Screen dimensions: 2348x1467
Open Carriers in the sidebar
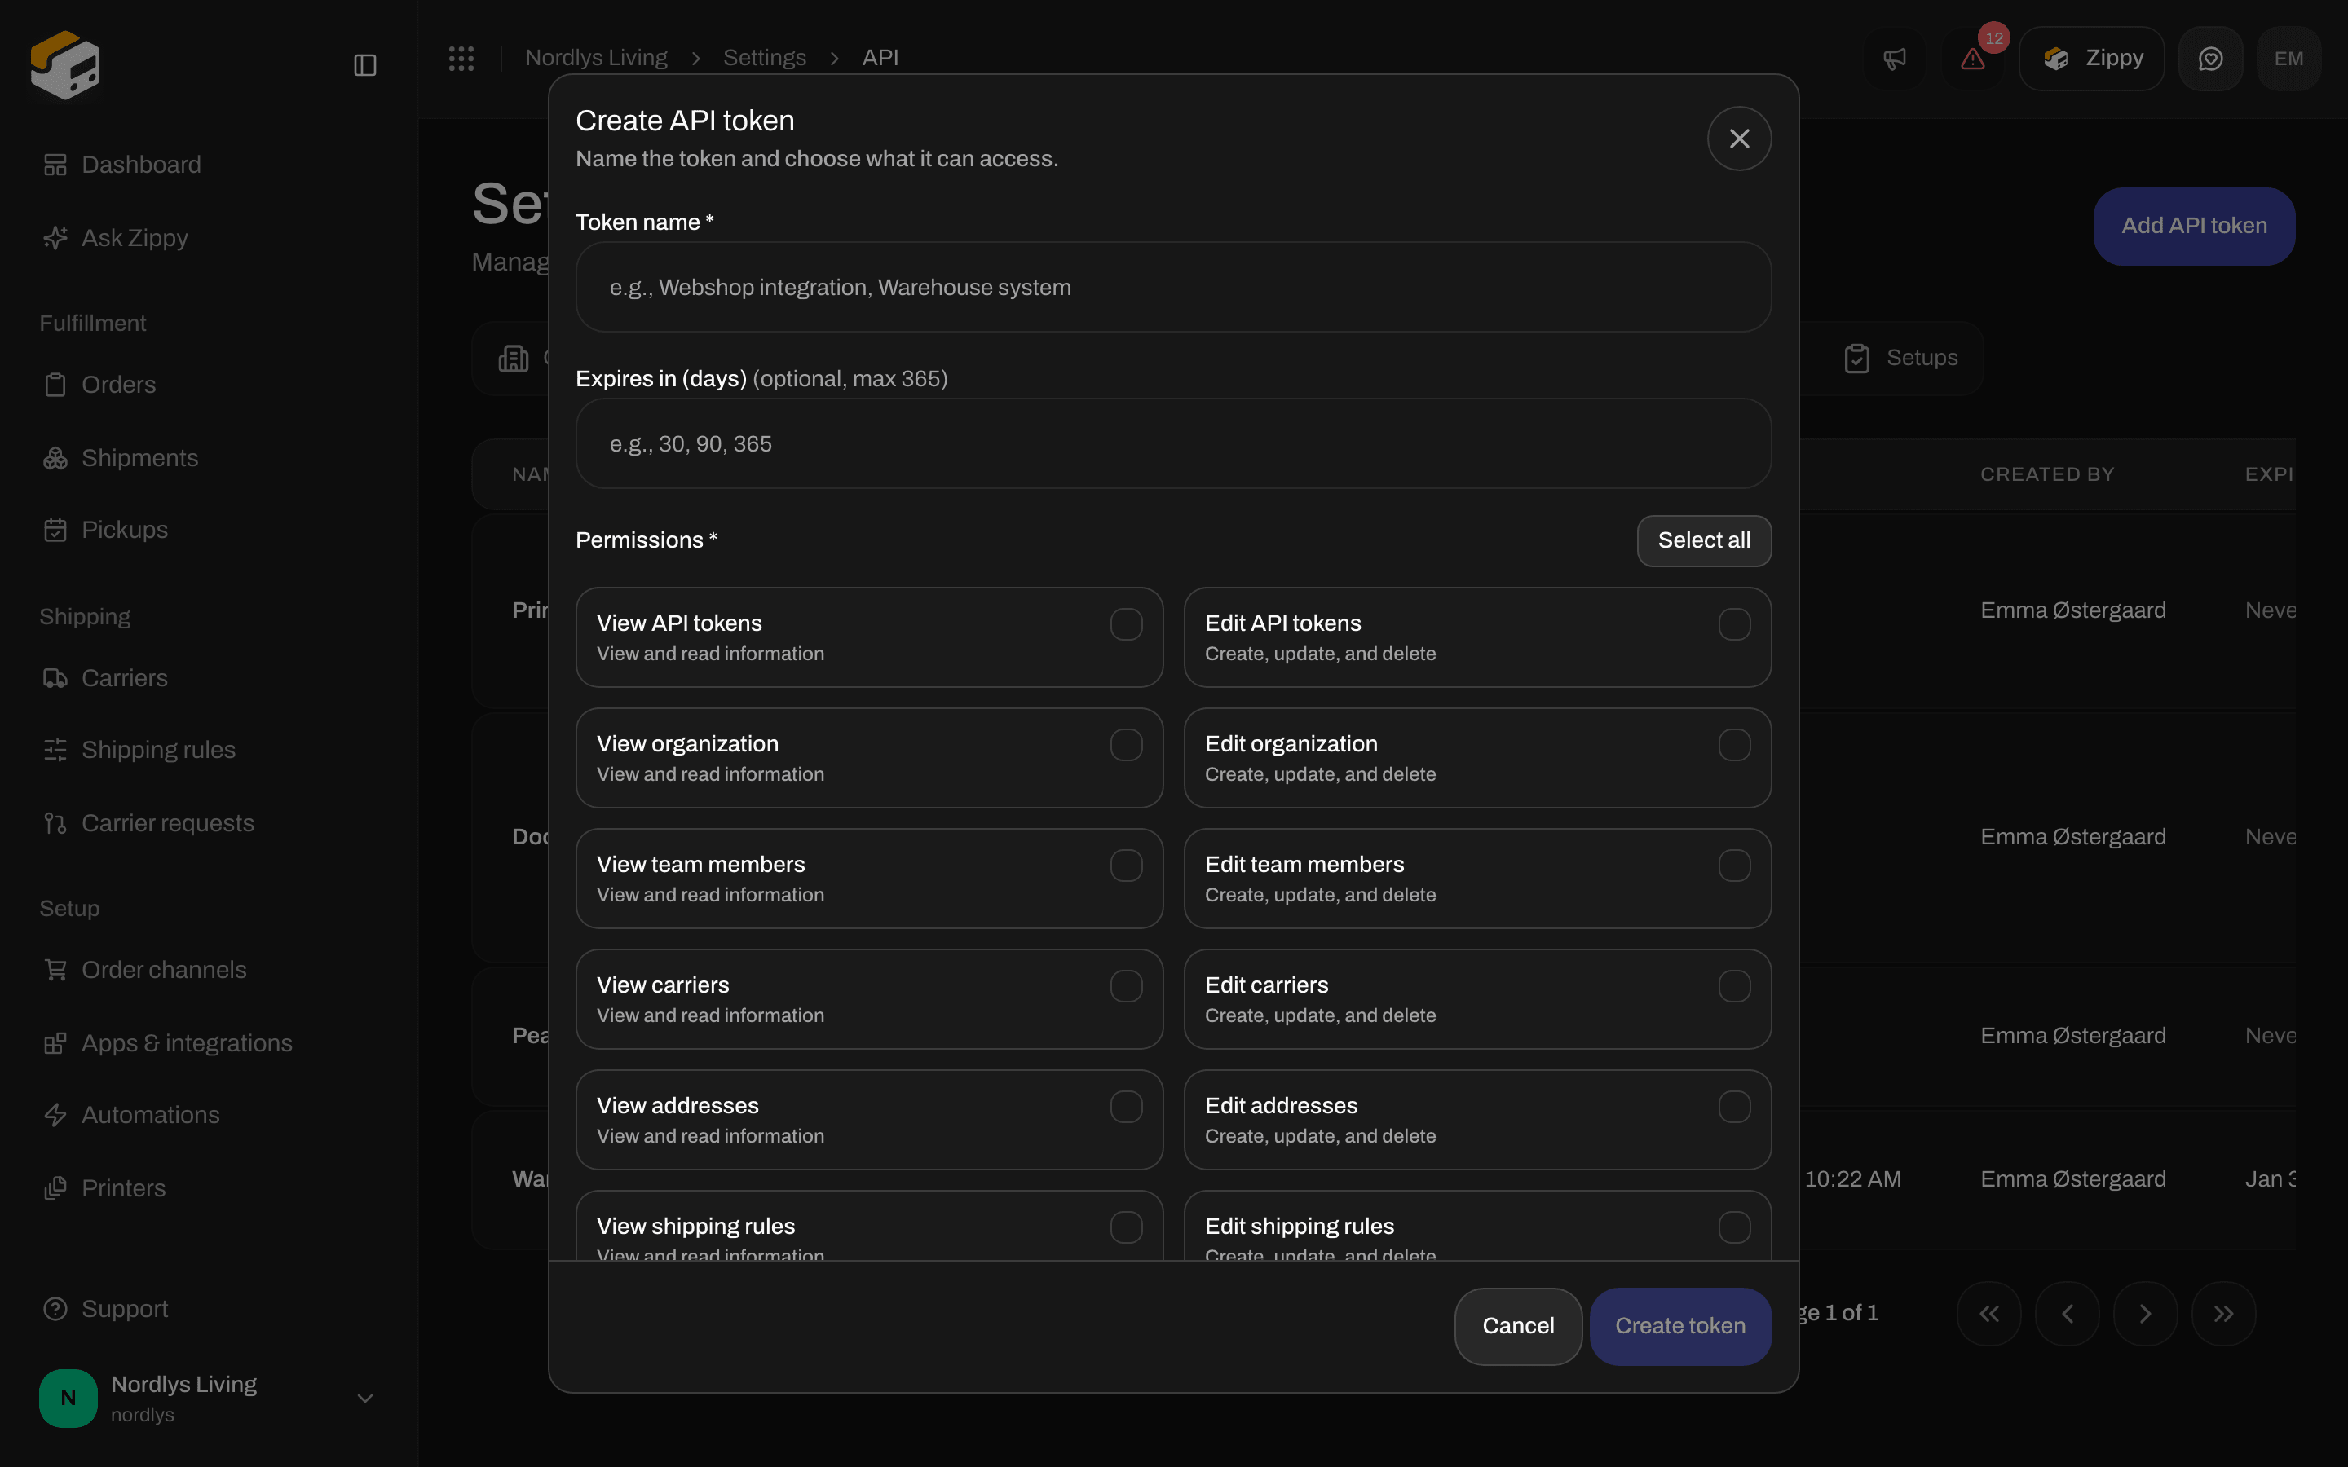click(x=209, y=678)
